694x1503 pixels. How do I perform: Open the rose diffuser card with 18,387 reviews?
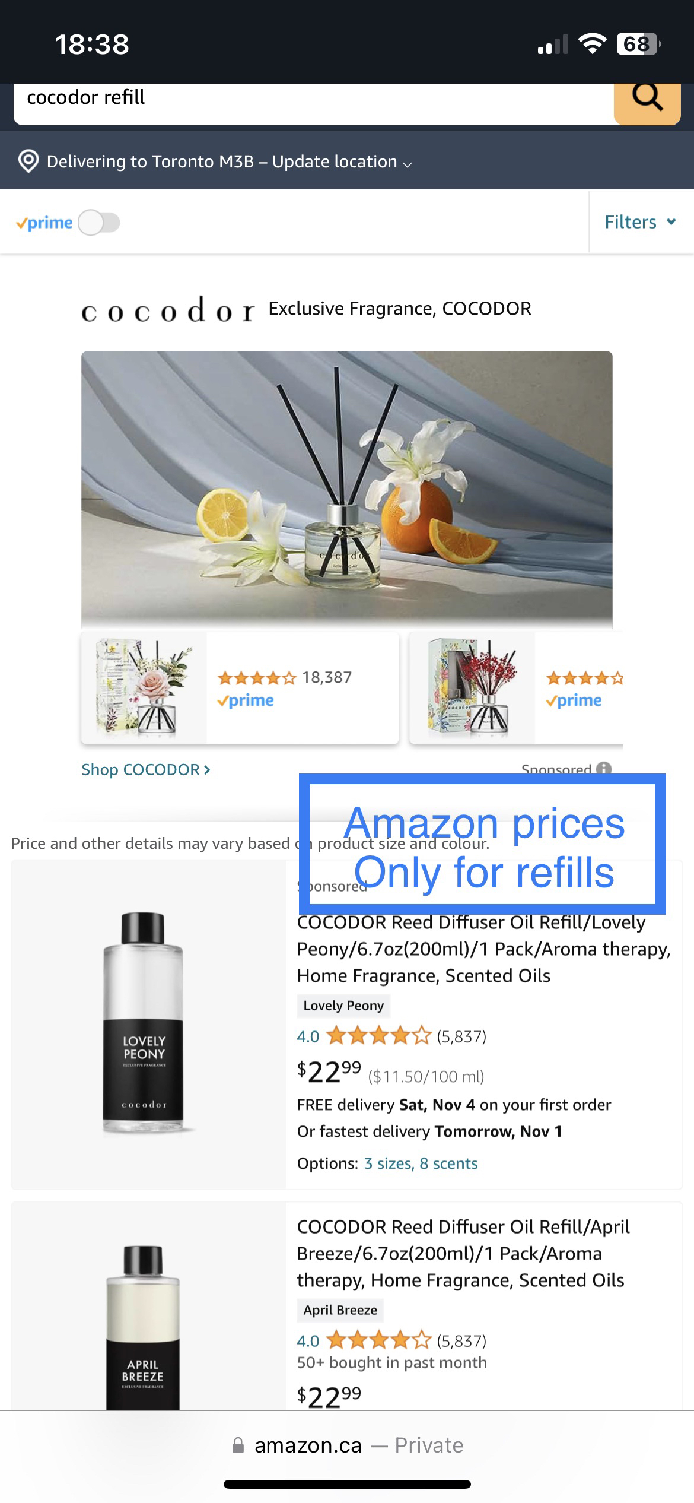click(x=240, y=687)
